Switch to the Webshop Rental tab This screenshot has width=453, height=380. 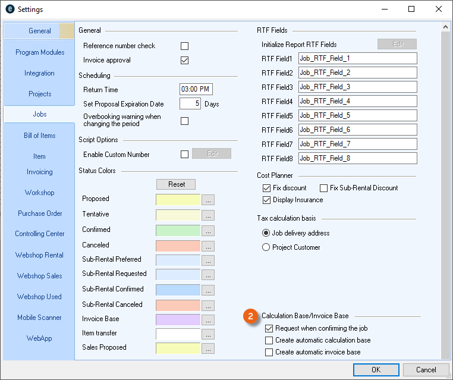[x=39, y=255]
